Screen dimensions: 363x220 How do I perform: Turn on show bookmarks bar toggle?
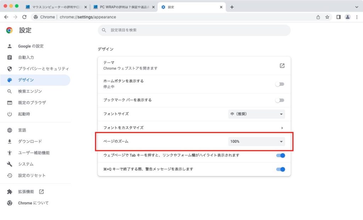280,100
